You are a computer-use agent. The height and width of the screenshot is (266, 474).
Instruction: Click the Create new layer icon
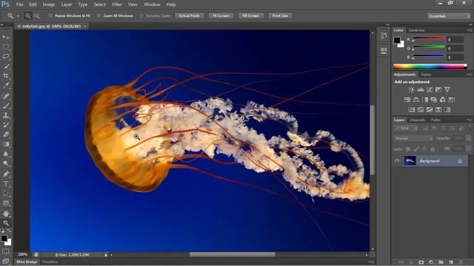[x=451, y=262]
